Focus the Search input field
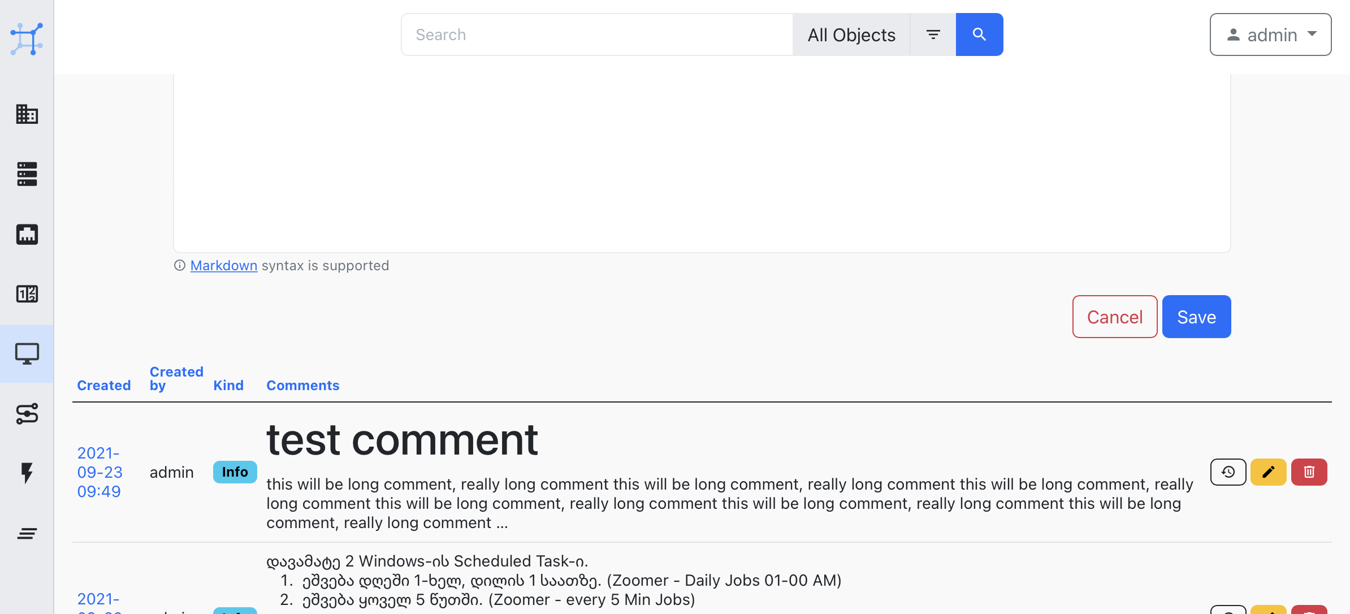 pos(596,34)
